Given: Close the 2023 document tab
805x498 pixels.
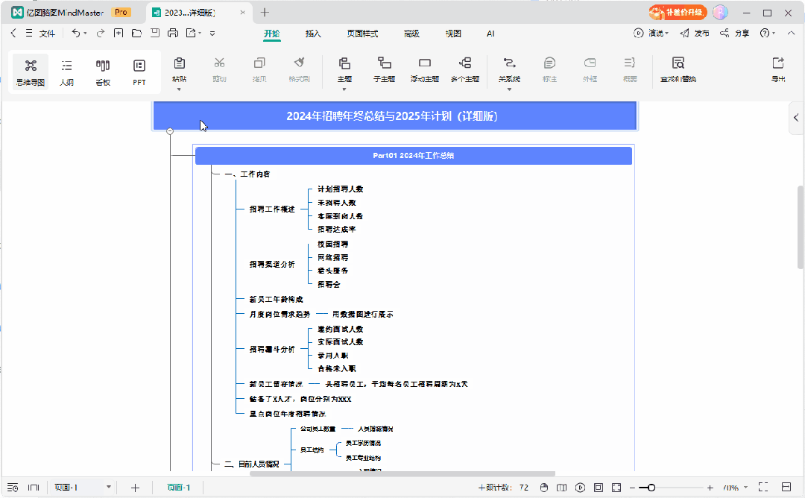Looking at the screenshot, I should (x=243, y=13).
